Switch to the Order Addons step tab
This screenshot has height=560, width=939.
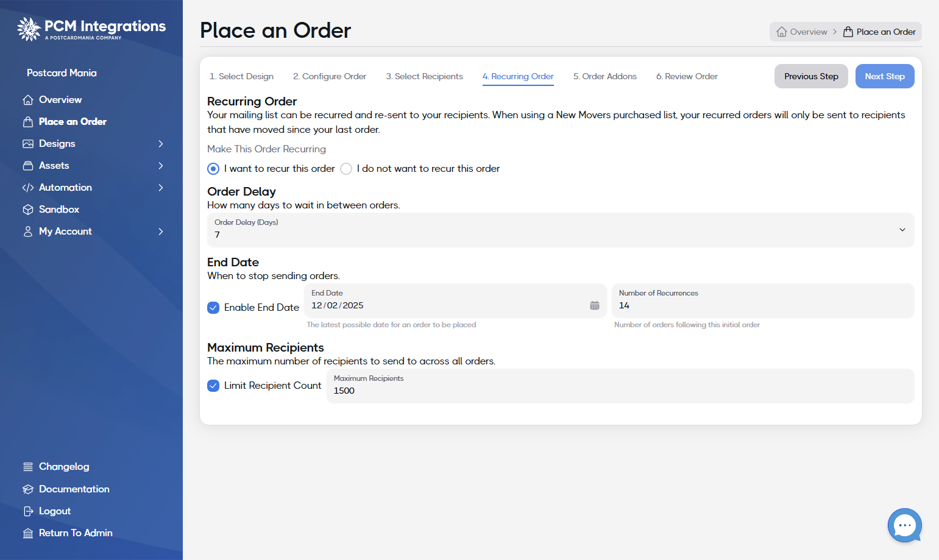coord(605,76)
